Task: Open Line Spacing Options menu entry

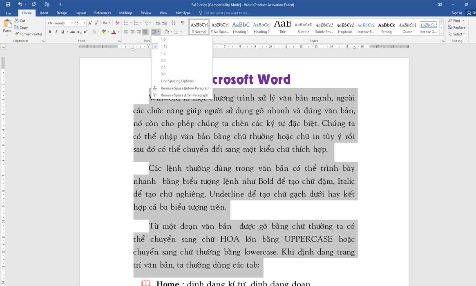Action: click(x=182, y=81)
